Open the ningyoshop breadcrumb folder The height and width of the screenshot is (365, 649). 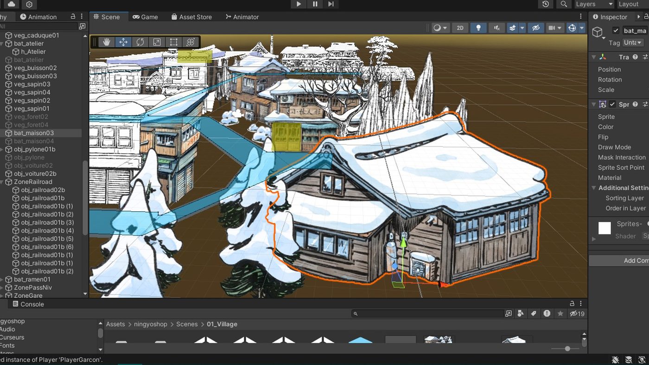(151, 324)
